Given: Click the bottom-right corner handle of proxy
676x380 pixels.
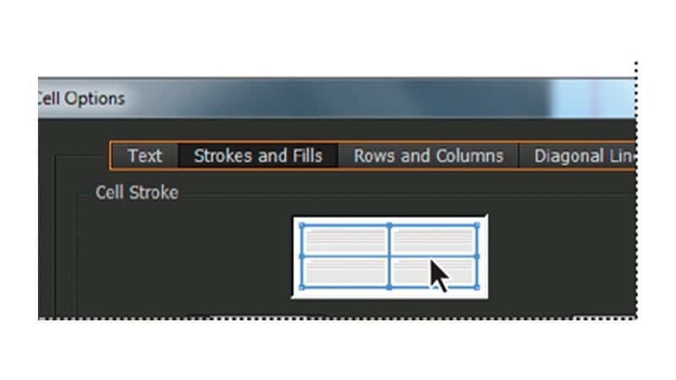Looking at the screenshot, I should point(478,288).
